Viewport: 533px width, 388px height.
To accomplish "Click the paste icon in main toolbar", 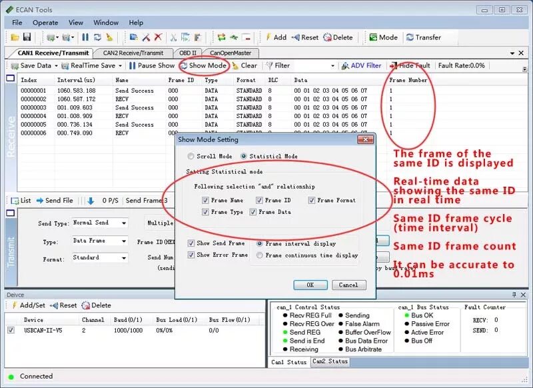I will coord(198,37).
